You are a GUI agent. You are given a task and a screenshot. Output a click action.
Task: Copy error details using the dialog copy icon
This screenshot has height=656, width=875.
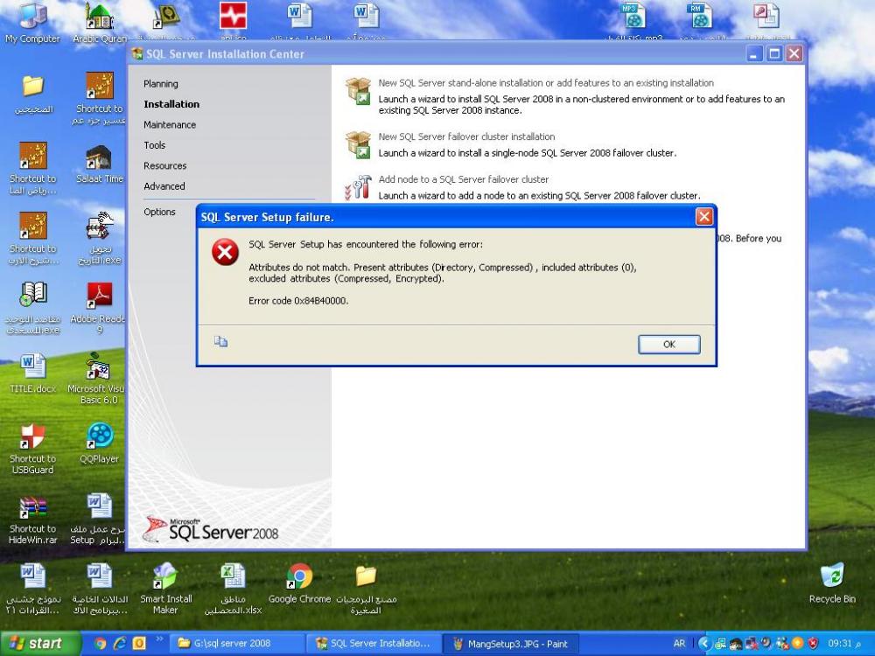pos(221,341)
